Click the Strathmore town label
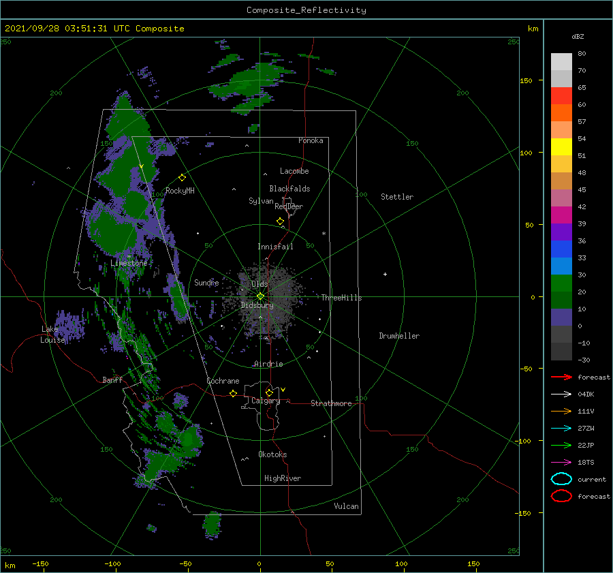Screen dimensions: 613x573 331,403
